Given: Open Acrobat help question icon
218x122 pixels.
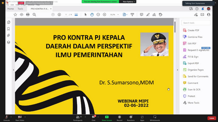Looking at the screenshot, I should click(197, 9).
